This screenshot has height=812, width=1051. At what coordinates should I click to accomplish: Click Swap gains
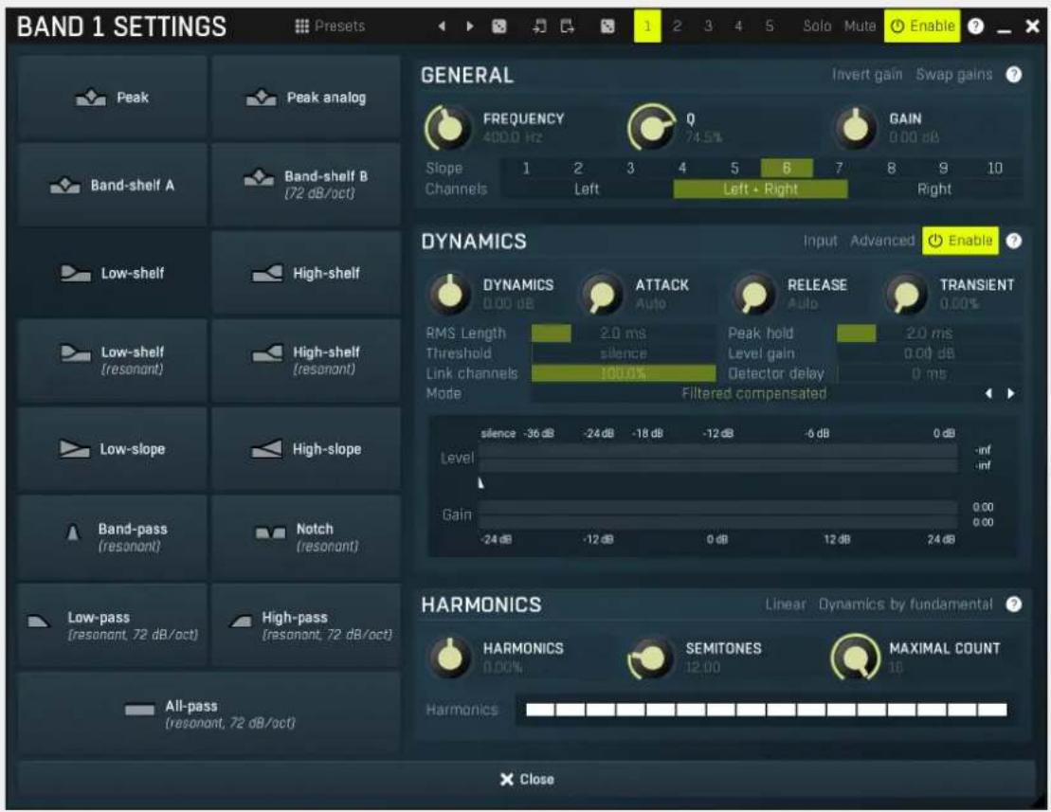coord(953,74)
